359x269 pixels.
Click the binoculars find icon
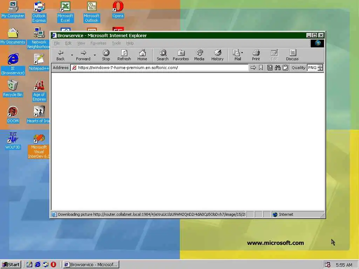click(278, 68)
